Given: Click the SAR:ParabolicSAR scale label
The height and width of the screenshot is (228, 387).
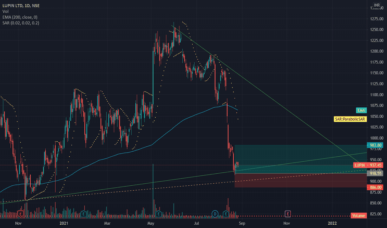Looking at the screenshot, I should coord(350,119).
